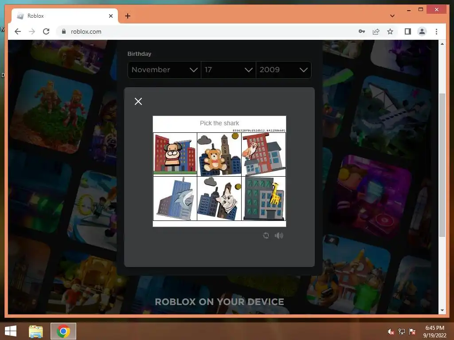Open the Windows Start menu
454x340 pixels.
(x=11, y=331)
